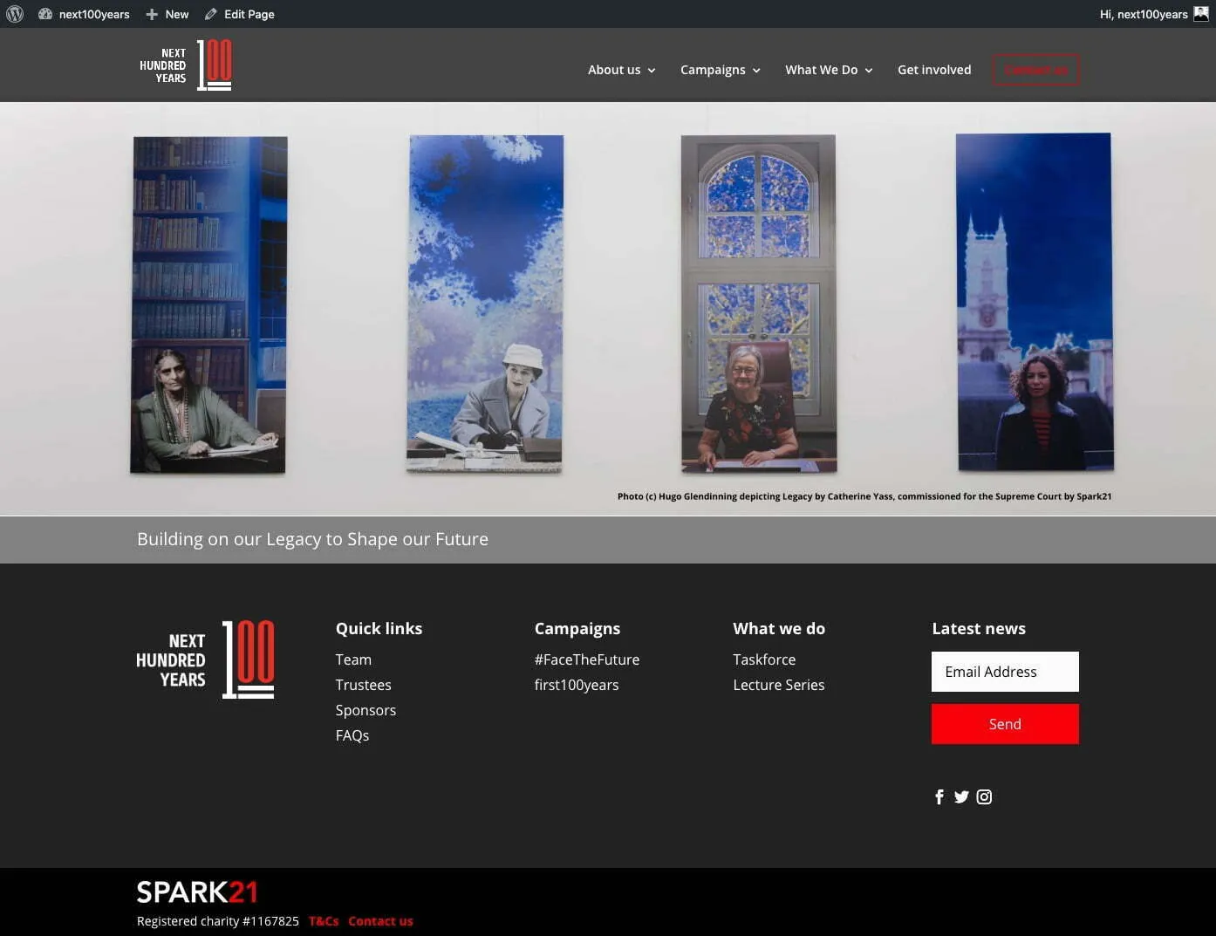
Task: Click the photo credit caption text
Action: (864, 496)
